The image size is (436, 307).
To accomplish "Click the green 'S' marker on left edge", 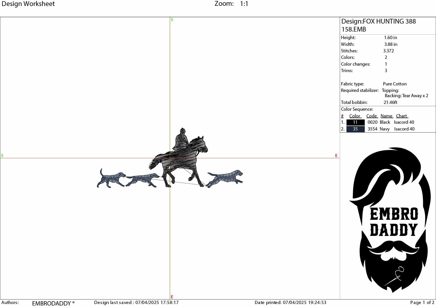I will [x=2, y=156].
